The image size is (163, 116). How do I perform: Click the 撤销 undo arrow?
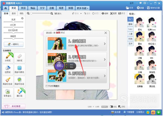(75, 13)
